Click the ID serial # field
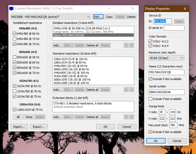The image size is (196, 154). (x=174, y=28)
